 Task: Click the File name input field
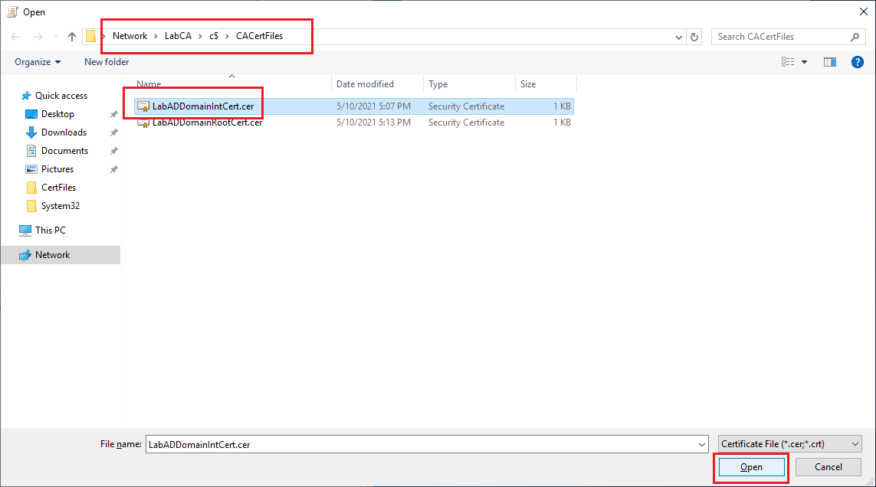(x=420, y=444)
